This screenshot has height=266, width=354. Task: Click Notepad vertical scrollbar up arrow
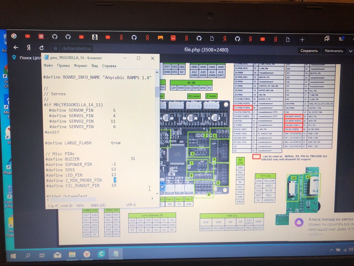157,72
